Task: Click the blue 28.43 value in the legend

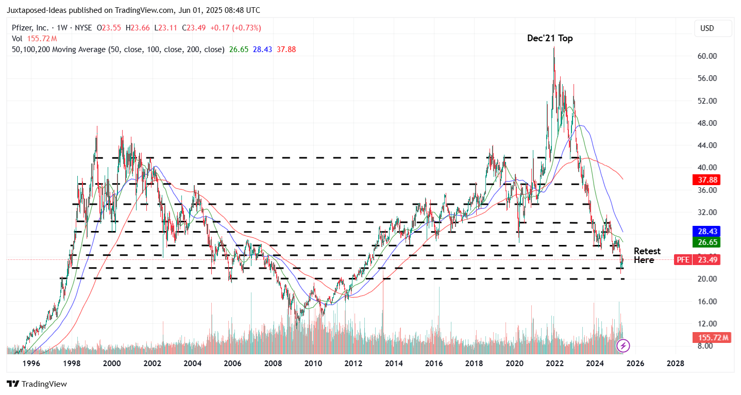Action: pyautogui.click(x=262, y=50)
